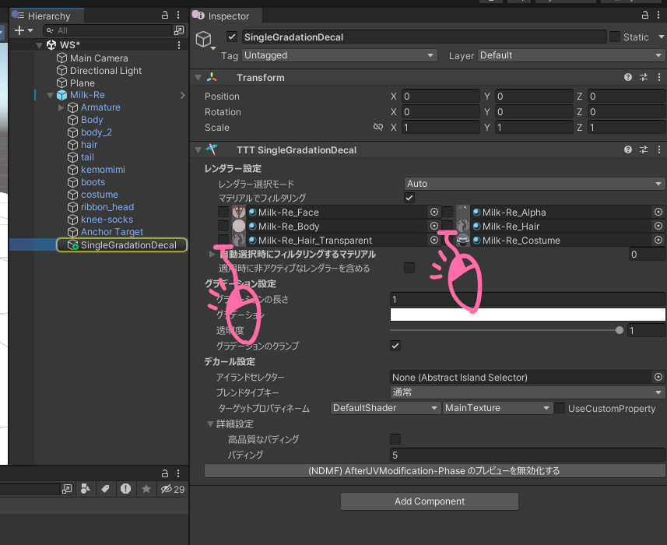
Task: Toggle the Static checkbox
Action: [x=615, y=37]
